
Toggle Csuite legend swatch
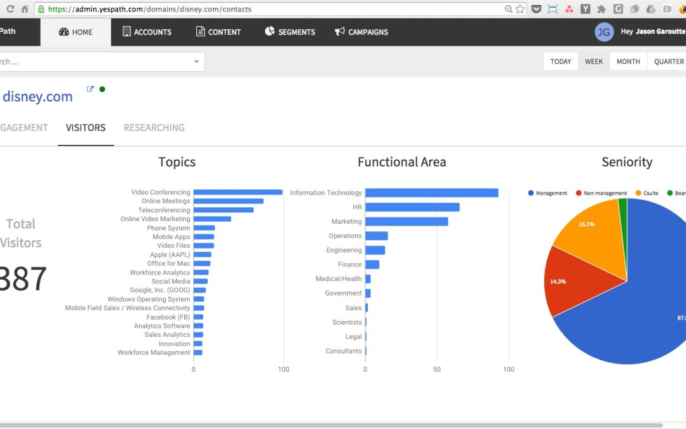coord(638,193)
